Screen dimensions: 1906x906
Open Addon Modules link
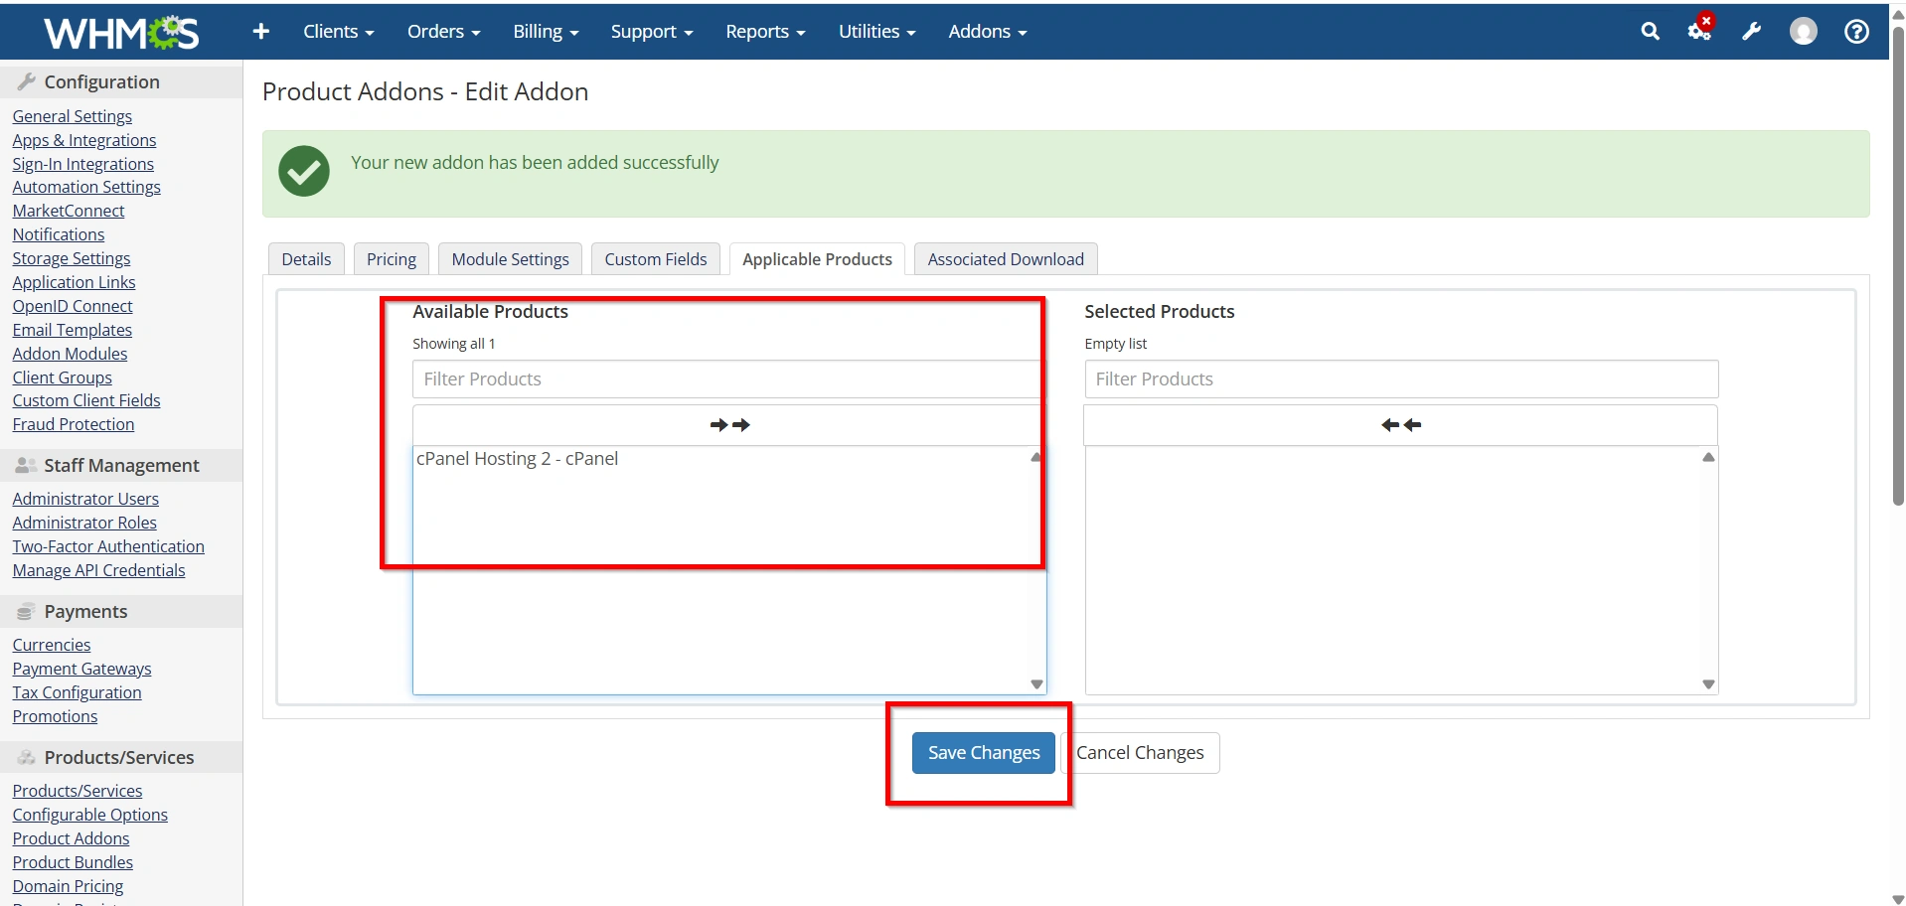[70, 354]
